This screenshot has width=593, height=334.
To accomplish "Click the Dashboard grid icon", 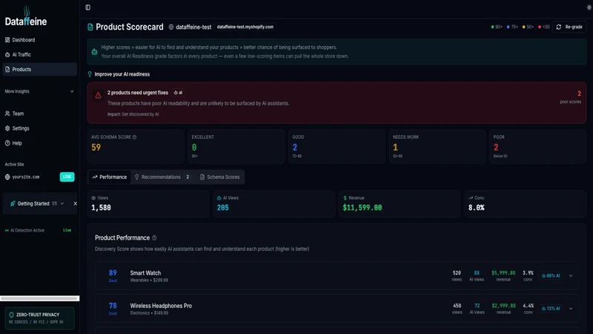I will (7, 40).
